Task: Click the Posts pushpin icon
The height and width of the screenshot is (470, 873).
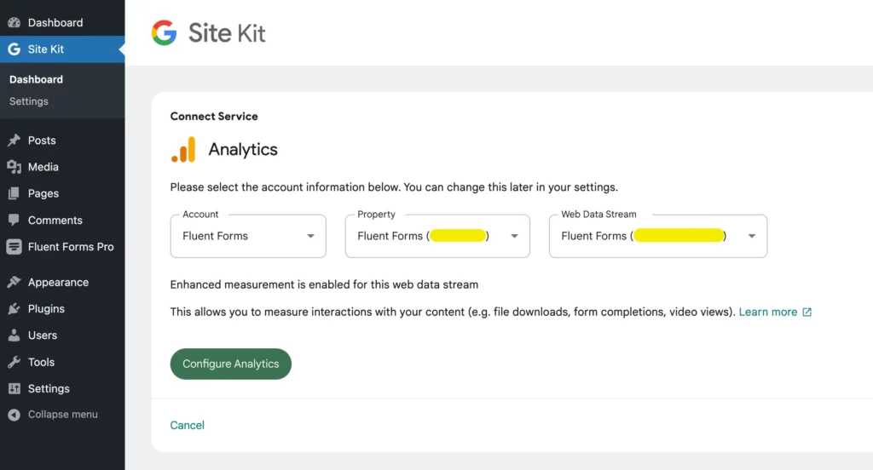Action: point(14,140)
